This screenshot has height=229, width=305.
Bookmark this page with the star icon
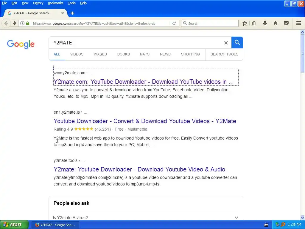pos(245,23)
